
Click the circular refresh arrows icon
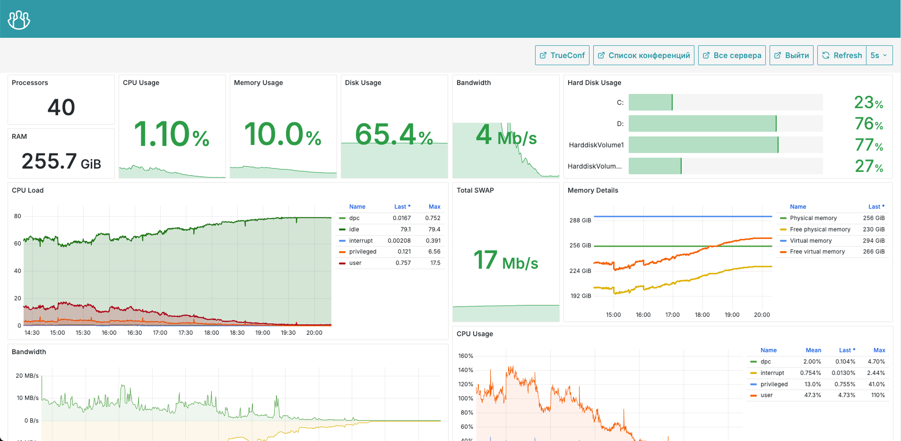tap(826, 55)
